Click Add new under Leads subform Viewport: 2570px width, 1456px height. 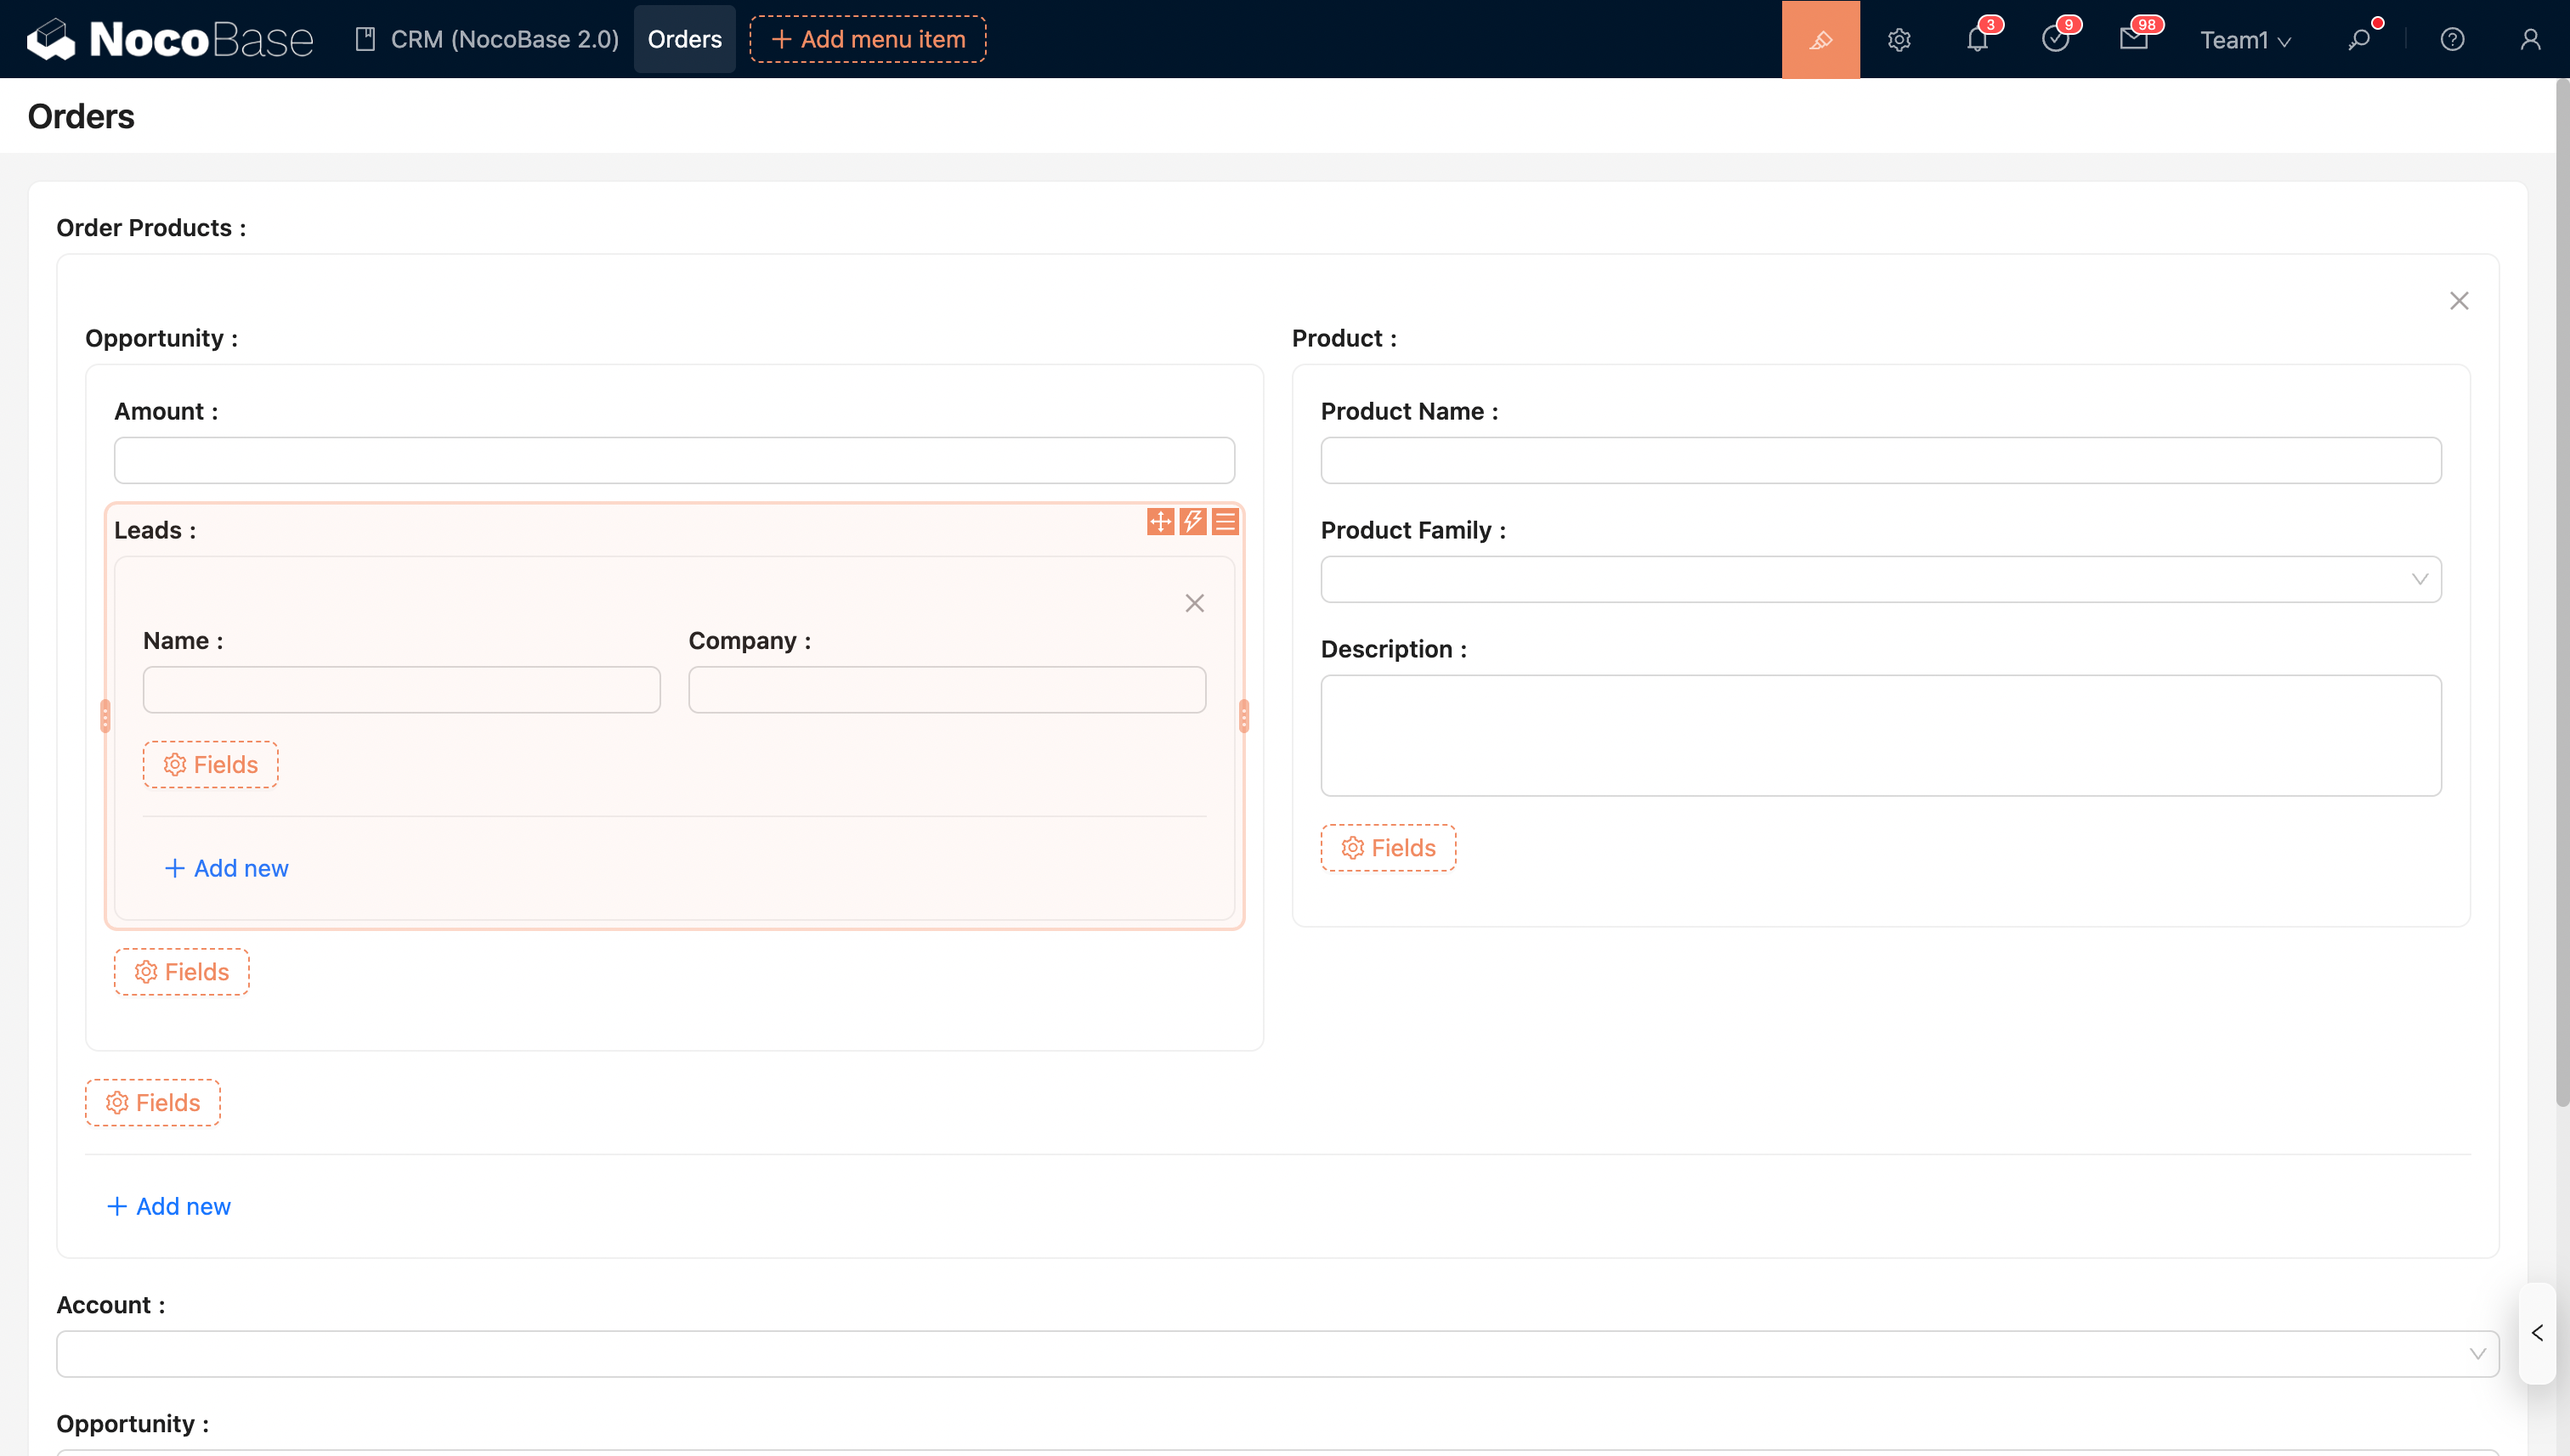[x=226, y=868]
